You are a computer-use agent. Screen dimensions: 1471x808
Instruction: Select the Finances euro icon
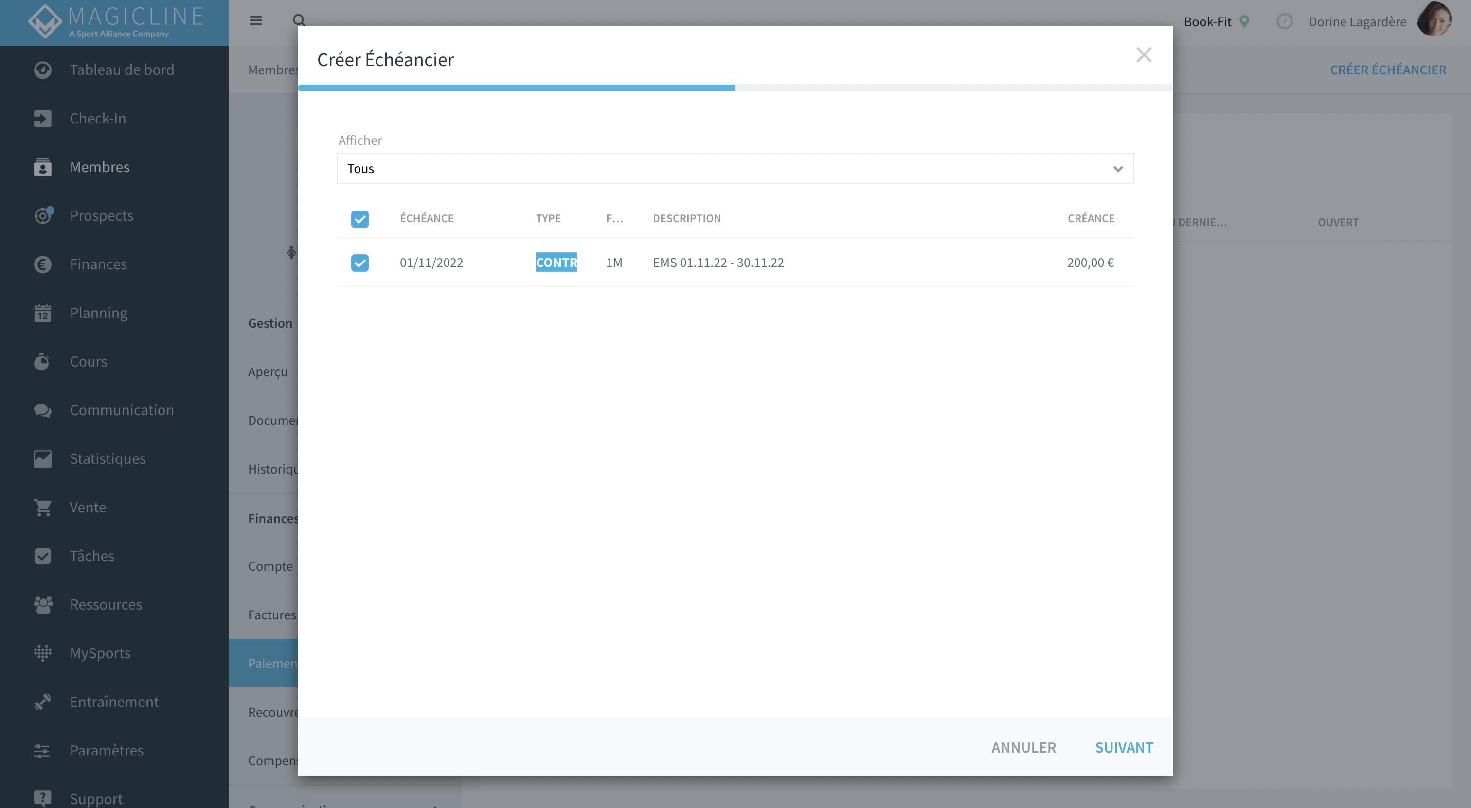tap(43, 264)
